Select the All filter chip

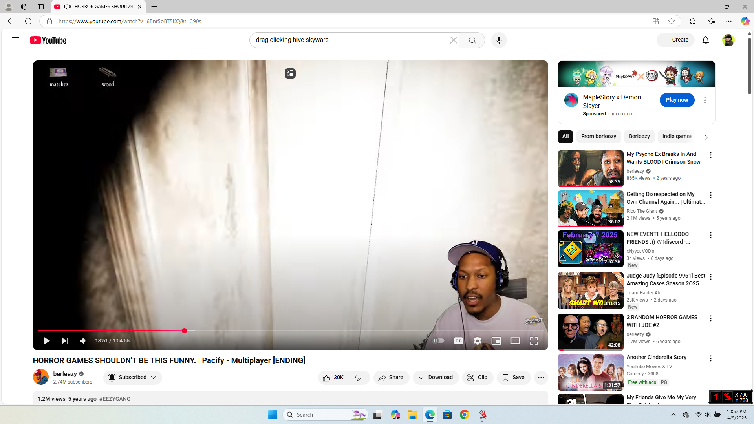click(565, 137)
